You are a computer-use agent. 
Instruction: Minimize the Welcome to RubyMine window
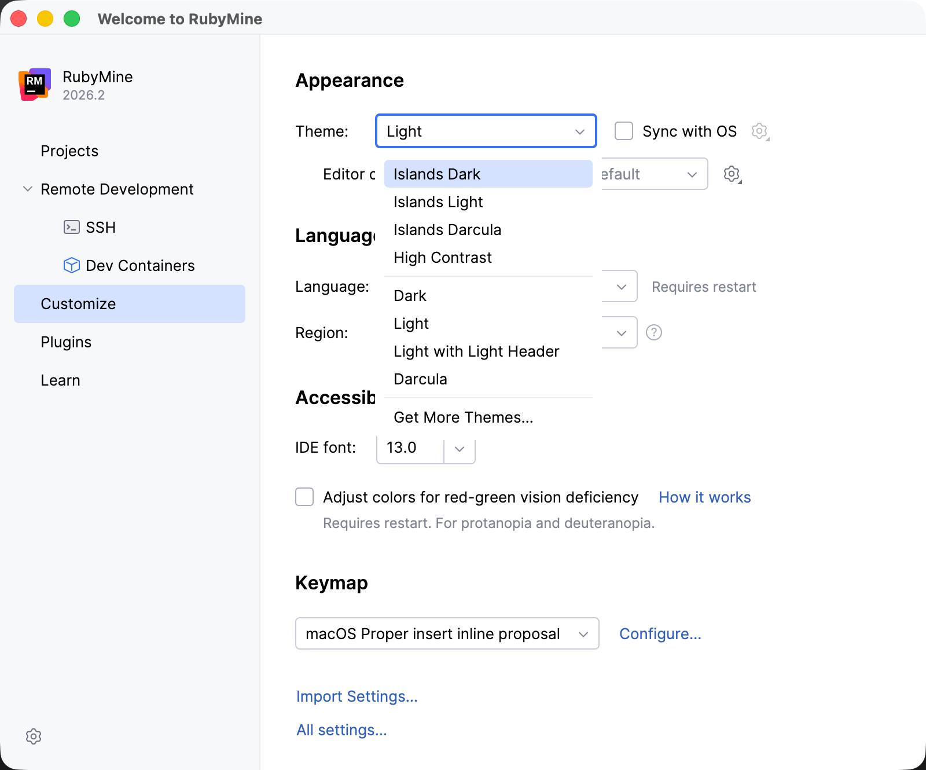tap(45, 19)
